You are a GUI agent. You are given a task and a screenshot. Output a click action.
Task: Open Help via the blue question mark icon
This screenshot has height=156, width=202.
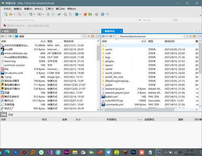103,14
